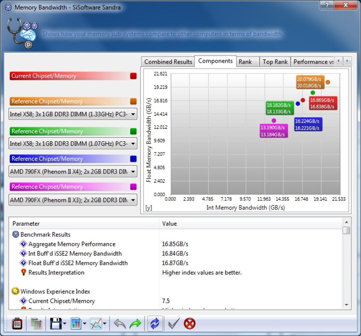Click the red data point on chart
This screenshot has width=361, height=336.
coord(303,100)
